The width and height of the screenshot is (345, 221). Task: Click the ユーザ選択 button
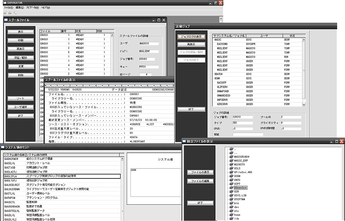(x=21, y=107)
